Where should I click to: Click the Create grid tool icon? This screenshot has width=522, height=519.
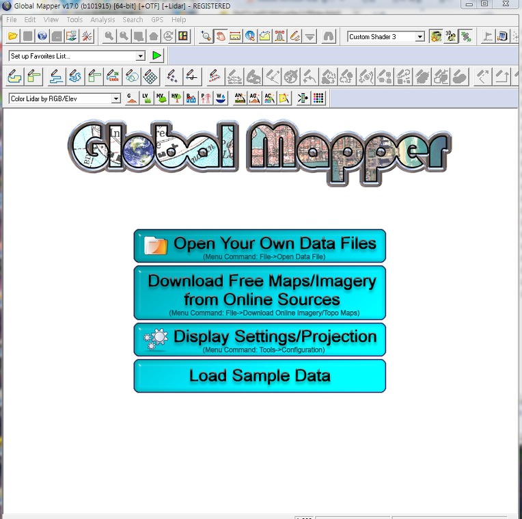[150, 77]
